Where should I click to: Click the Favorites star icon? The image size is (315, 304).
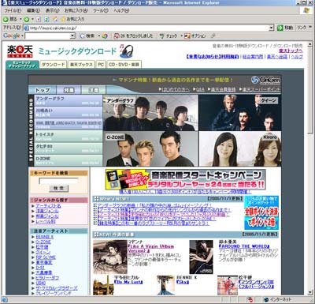pos(63,19)
